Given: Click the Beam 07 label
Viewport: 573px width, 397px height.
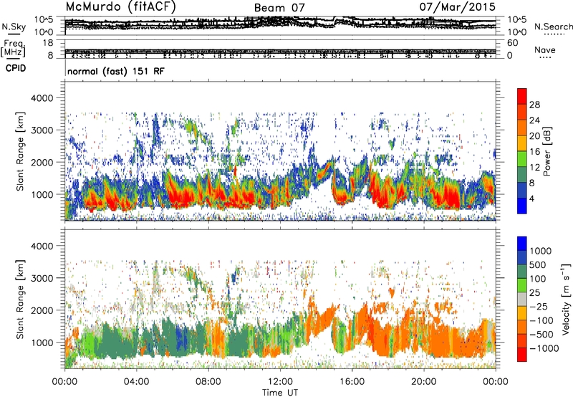Looking at the screenshot, I should click(x=279, y=8).
